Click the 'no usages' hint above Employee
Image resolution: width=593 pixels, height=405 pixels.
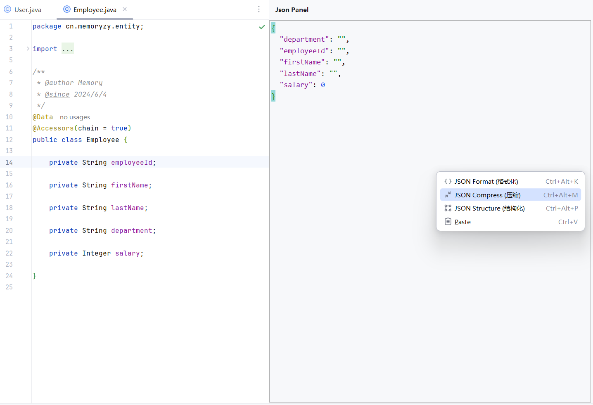75,117
